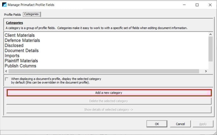
Task: Select Client Materials in the category list
Action: 20,35
